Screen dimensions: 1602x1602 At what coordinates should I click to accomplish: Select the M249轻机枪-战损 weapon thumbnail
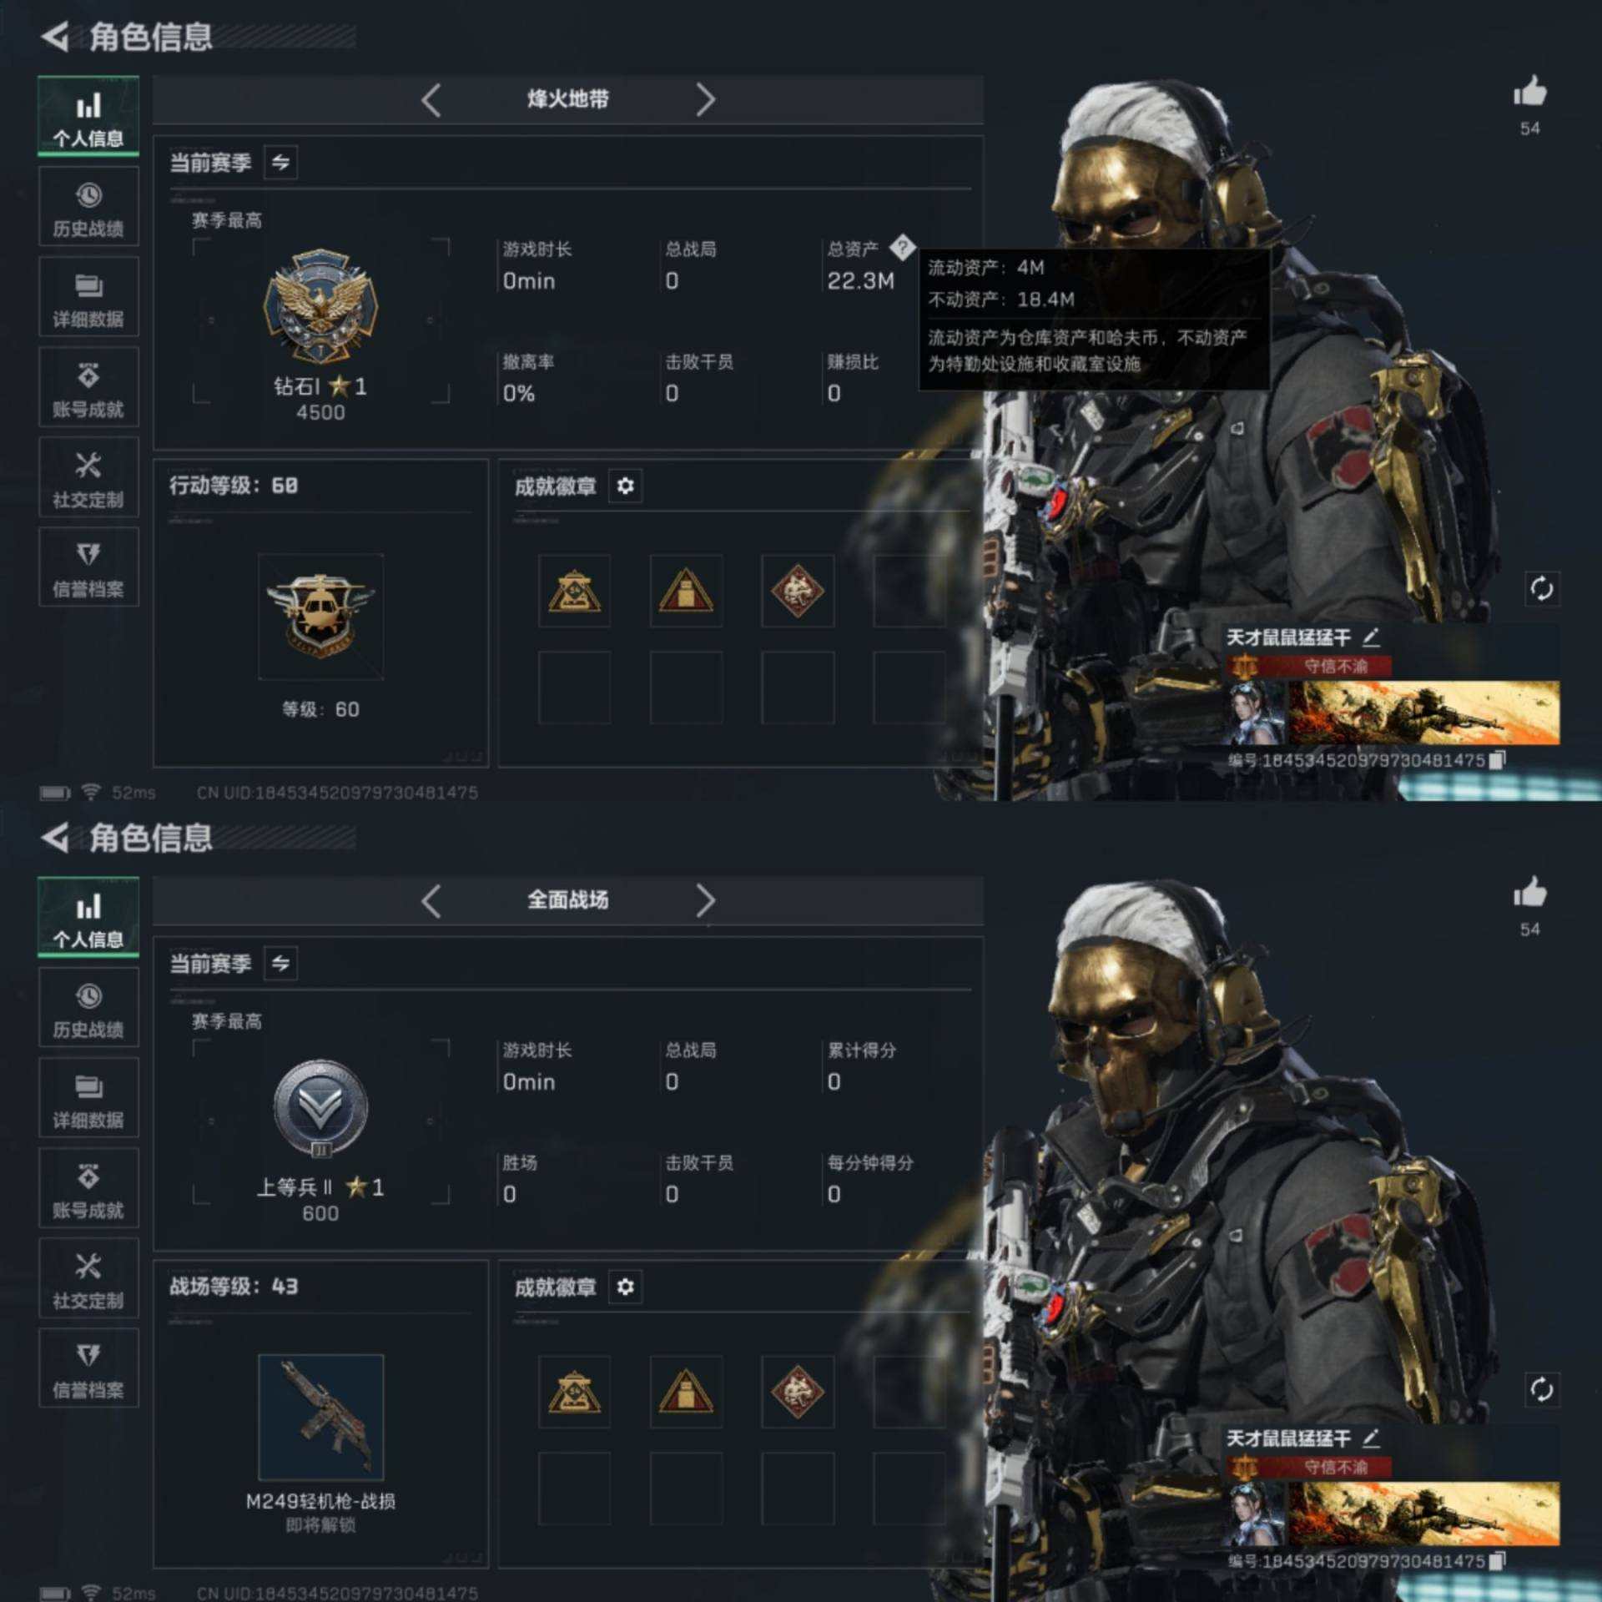pos(321,1417)
